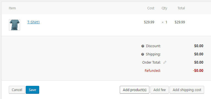Click the Cancel button
The height and width of the screenshot is (99, 211).
(x=17, y=90)
